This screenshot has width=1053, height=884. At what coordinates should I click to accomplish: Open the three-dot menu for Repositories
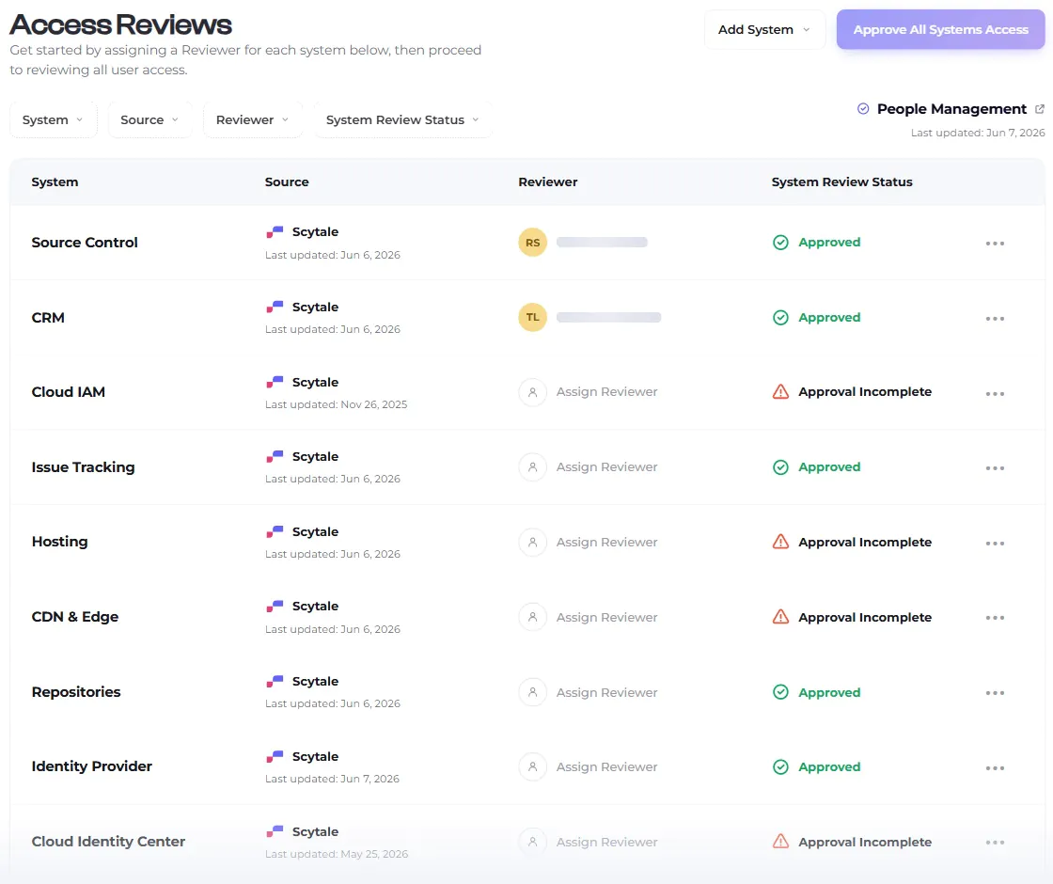995,693
